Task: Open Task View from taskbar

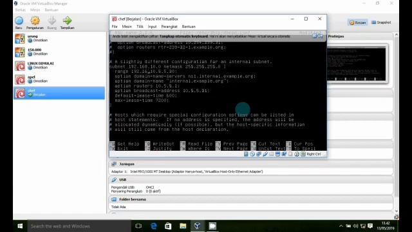Action: [x=138, y=226]
